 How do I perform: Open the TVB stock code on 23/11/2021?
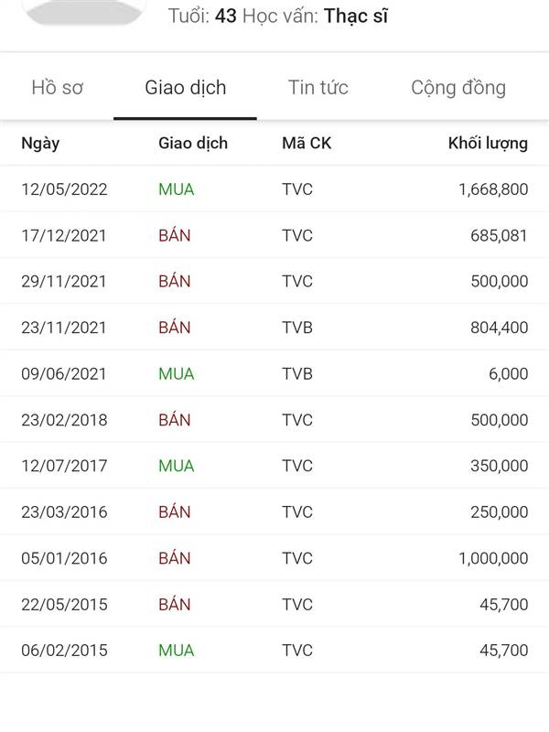click(x=296, y=328)
